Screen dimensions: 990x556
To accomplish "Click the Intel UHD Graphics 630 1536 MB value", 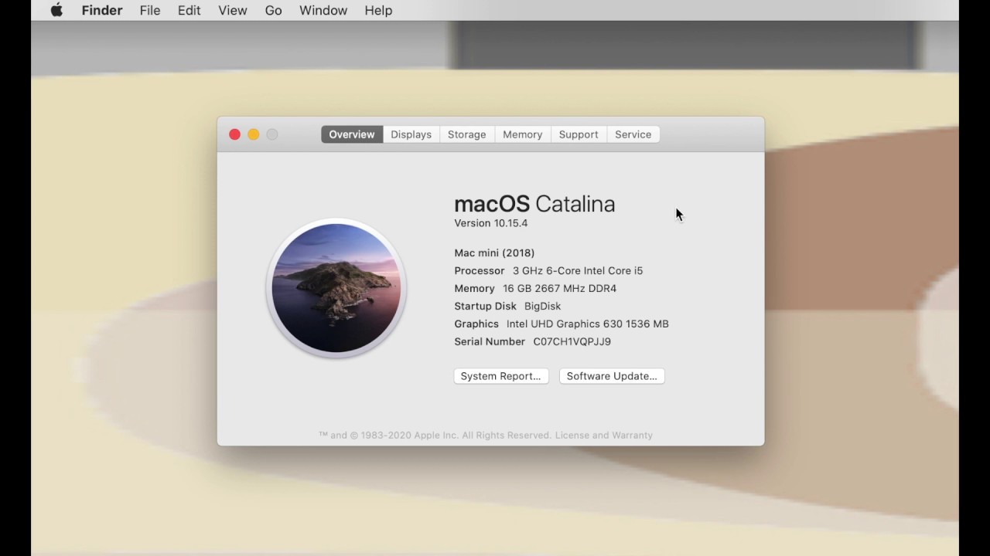I will point(588,324).
